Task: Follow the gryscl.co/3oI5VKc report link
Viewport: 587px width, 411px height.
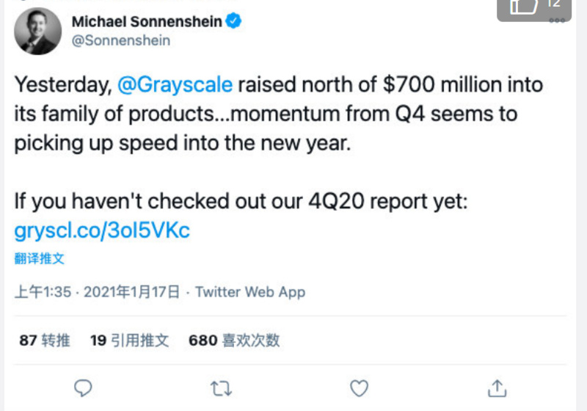Action: click(x=102, y=230)
